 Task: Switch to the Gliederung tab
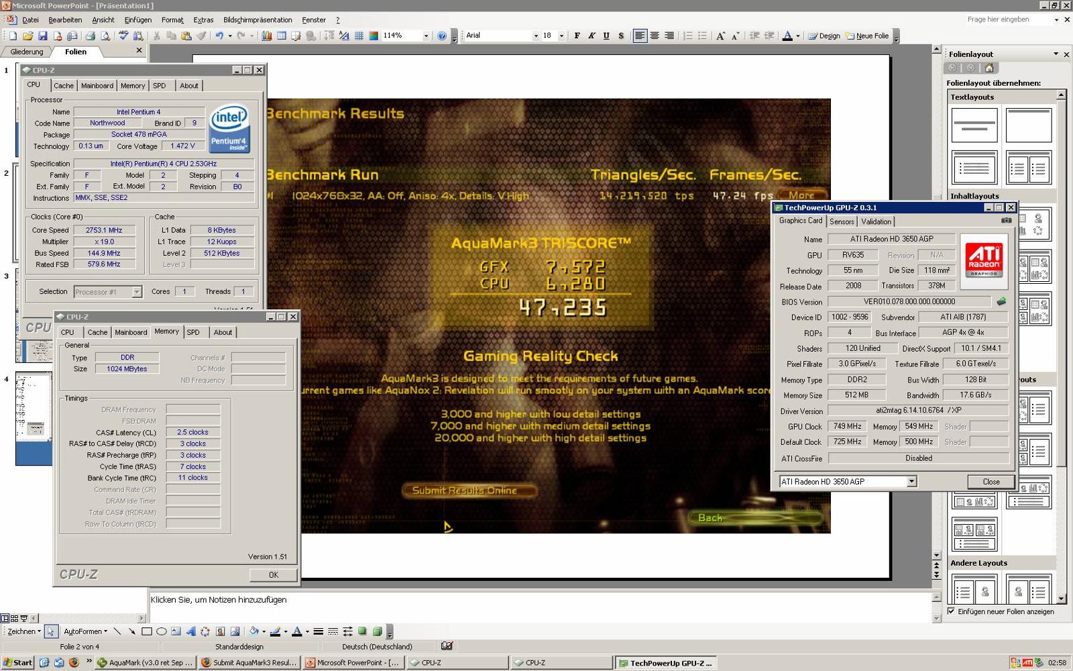[x=27, y=52]
